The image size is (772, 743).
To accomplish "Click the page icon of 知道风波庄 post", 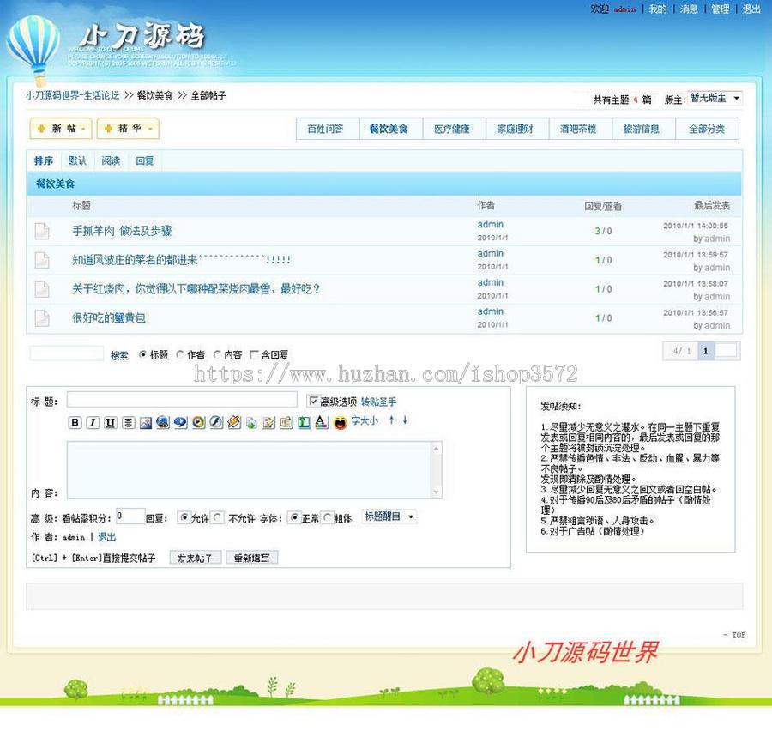I will pos(42,260).
